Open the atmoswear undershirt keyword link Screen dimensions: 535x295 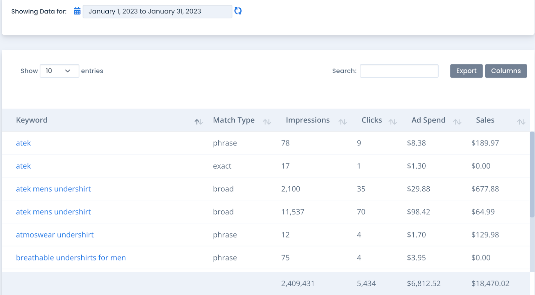point(55,235)
